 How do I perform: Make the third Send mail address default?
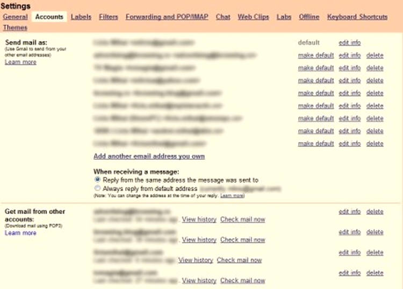point(316,68)
